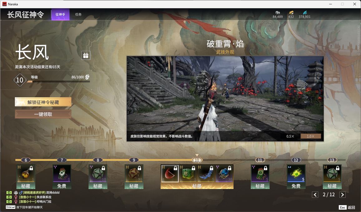Screen dimensions: 361x212
Task: Click level marker 11 on the track
Action: [260, 160]
